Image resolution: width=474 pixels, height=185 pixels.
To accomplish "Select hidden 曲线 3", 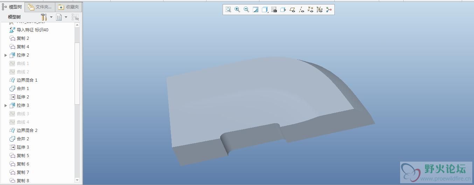I will coord(23,114).
